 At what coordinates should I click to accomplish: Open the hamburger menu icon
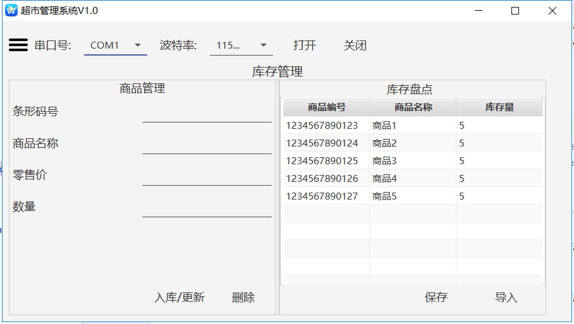[x=18, y=45]
